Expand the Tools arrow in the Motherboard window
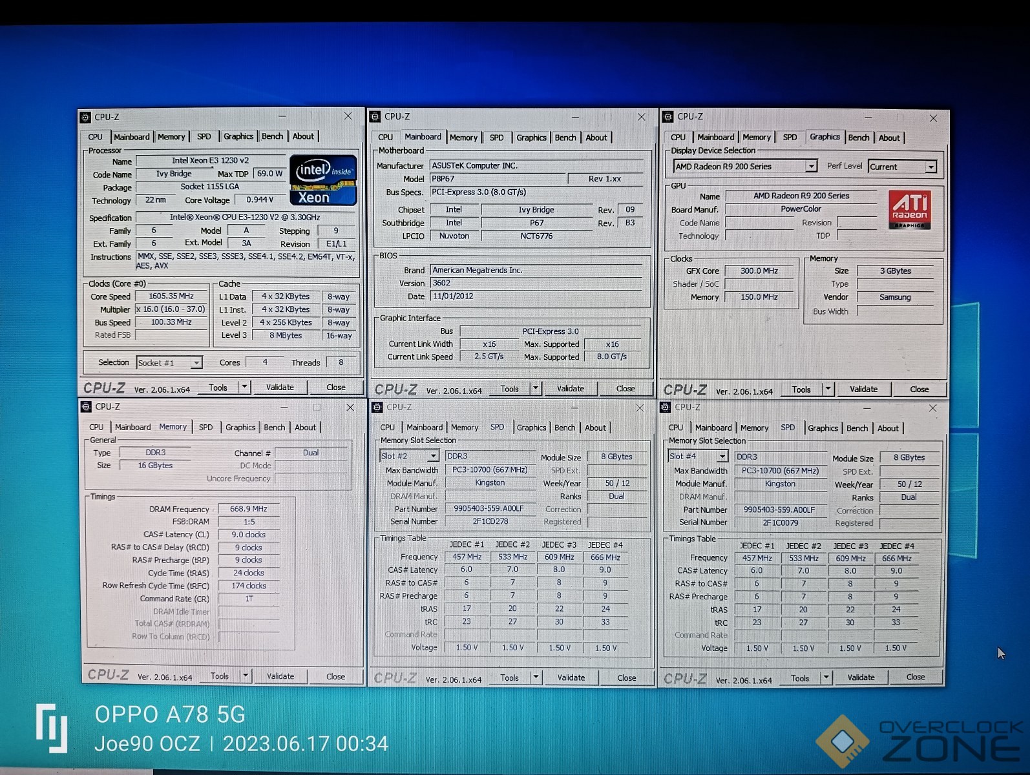Image resolution: width=1030 pixels, height=775 pixels. [536, 388]
